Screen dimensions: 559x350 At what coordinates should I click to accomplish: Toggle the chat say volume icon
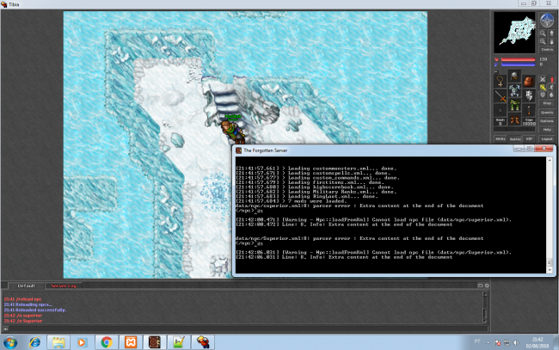(5, 329)
